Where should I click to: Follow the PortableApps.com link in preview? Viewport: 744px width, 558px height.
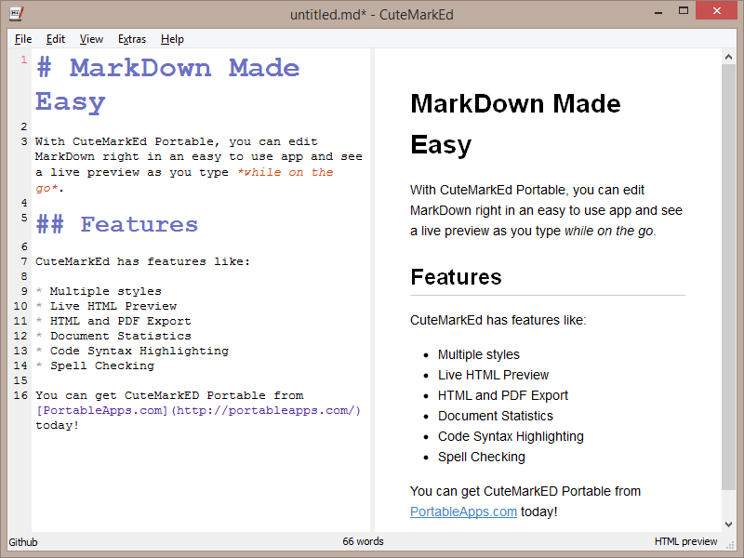click(x=463, y=511)
